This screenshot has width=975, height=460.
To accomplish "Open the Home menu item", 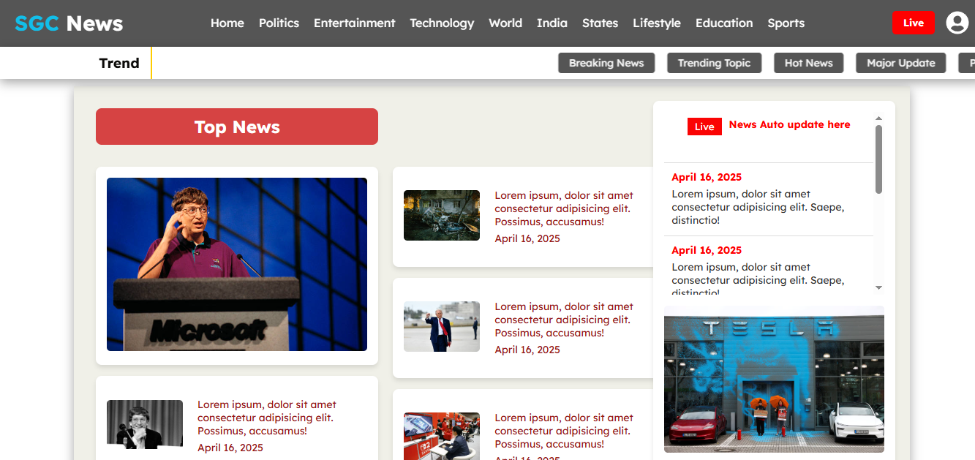I will point(227,23).
